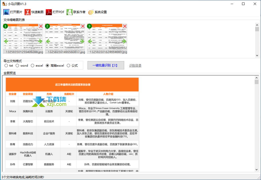This screenshot has height=180, width=261.
Task: Click the 打开PDF icon
Action: 49,12
